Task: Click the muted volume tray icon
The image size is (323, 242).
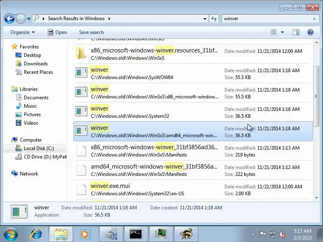Action: (x=282, y=234)
